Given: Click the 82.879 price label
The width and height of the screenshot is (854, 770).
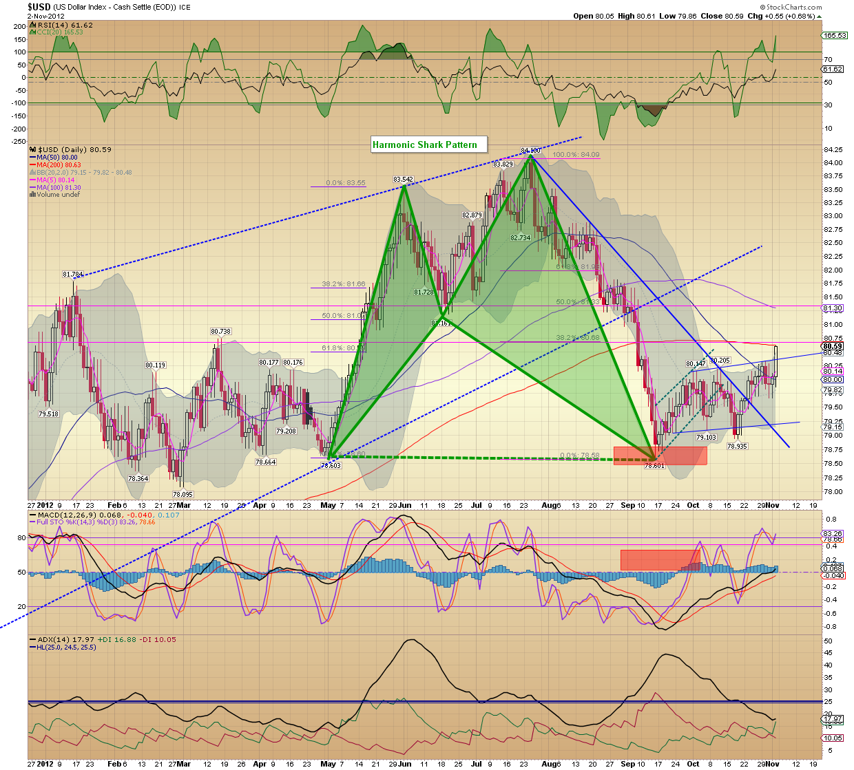Looking at the screenshot, I should [x=472, y=215].
